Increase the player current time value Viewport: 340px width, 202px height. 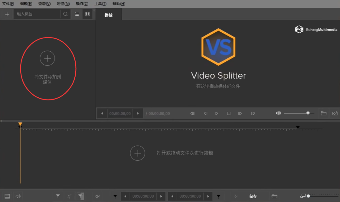[138, 113]
